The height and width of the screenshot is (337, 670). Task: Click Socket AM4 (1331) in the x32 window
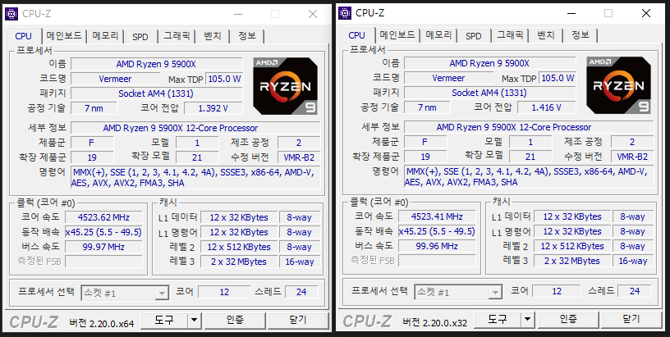point(489,93)
